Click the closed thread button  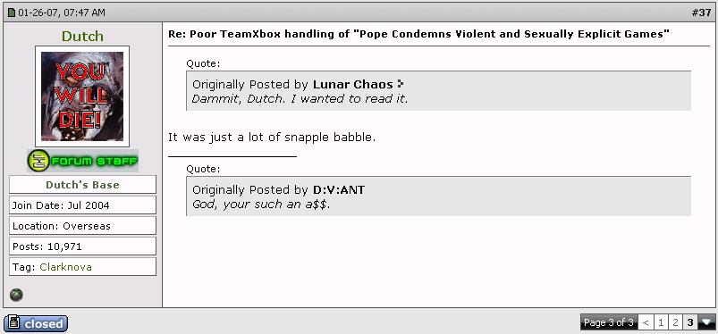coord(36,323)
